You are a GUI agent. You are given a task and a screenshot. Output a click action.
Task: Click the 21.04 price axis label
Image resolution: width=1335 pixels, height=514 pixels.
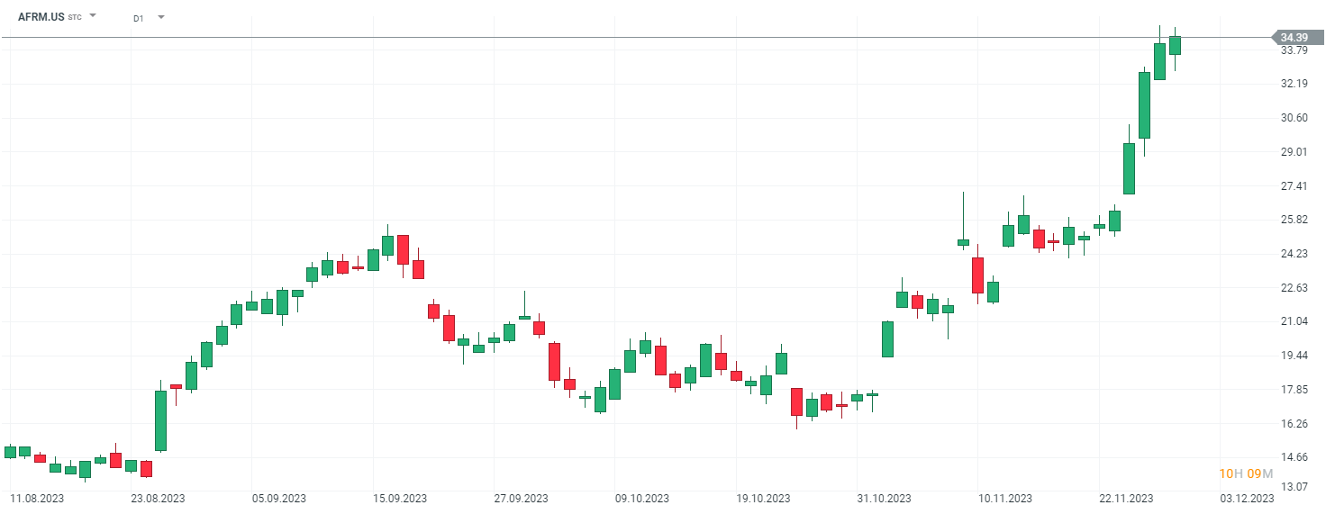[x=1294, y=321]
